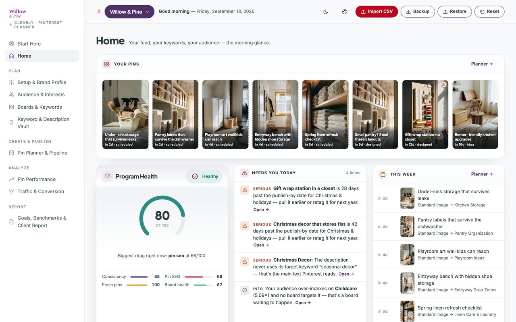Click the This Week calendar icon
Viewport: 516px width, 322px height.
click(x=383, y=174)
